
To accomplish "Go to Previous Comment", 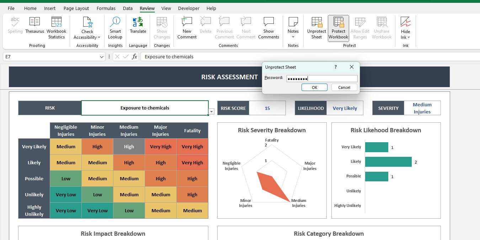I will [224, 28].
